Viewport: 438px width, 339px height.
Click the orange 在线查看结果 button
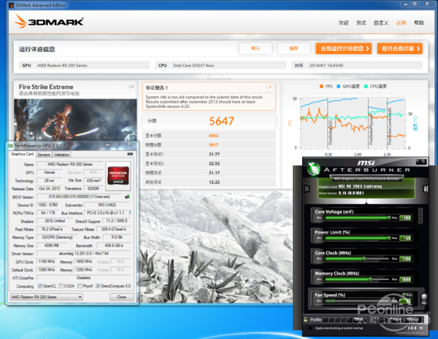(400, 49)
